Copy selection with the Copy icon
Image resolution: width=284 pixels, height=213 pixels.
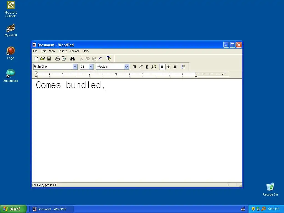88,59
